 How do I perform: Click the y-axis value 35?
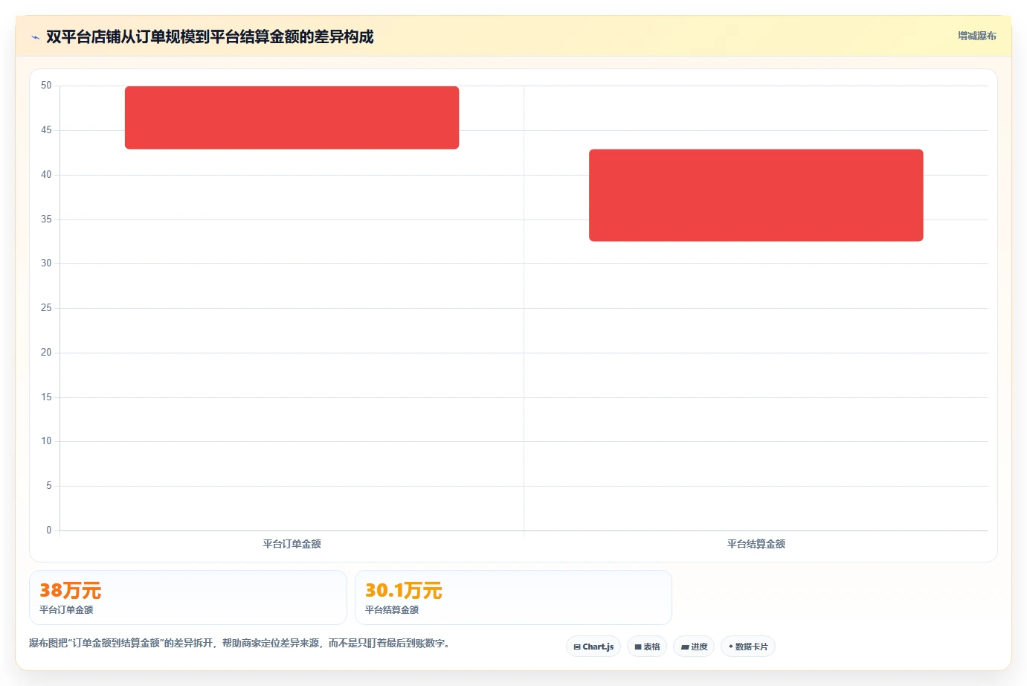[46, 219]
